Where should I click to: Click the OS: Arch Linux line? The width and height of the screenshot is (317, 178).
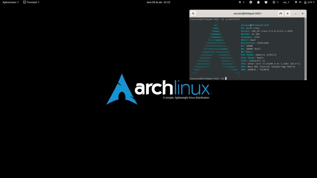point(250,28)
